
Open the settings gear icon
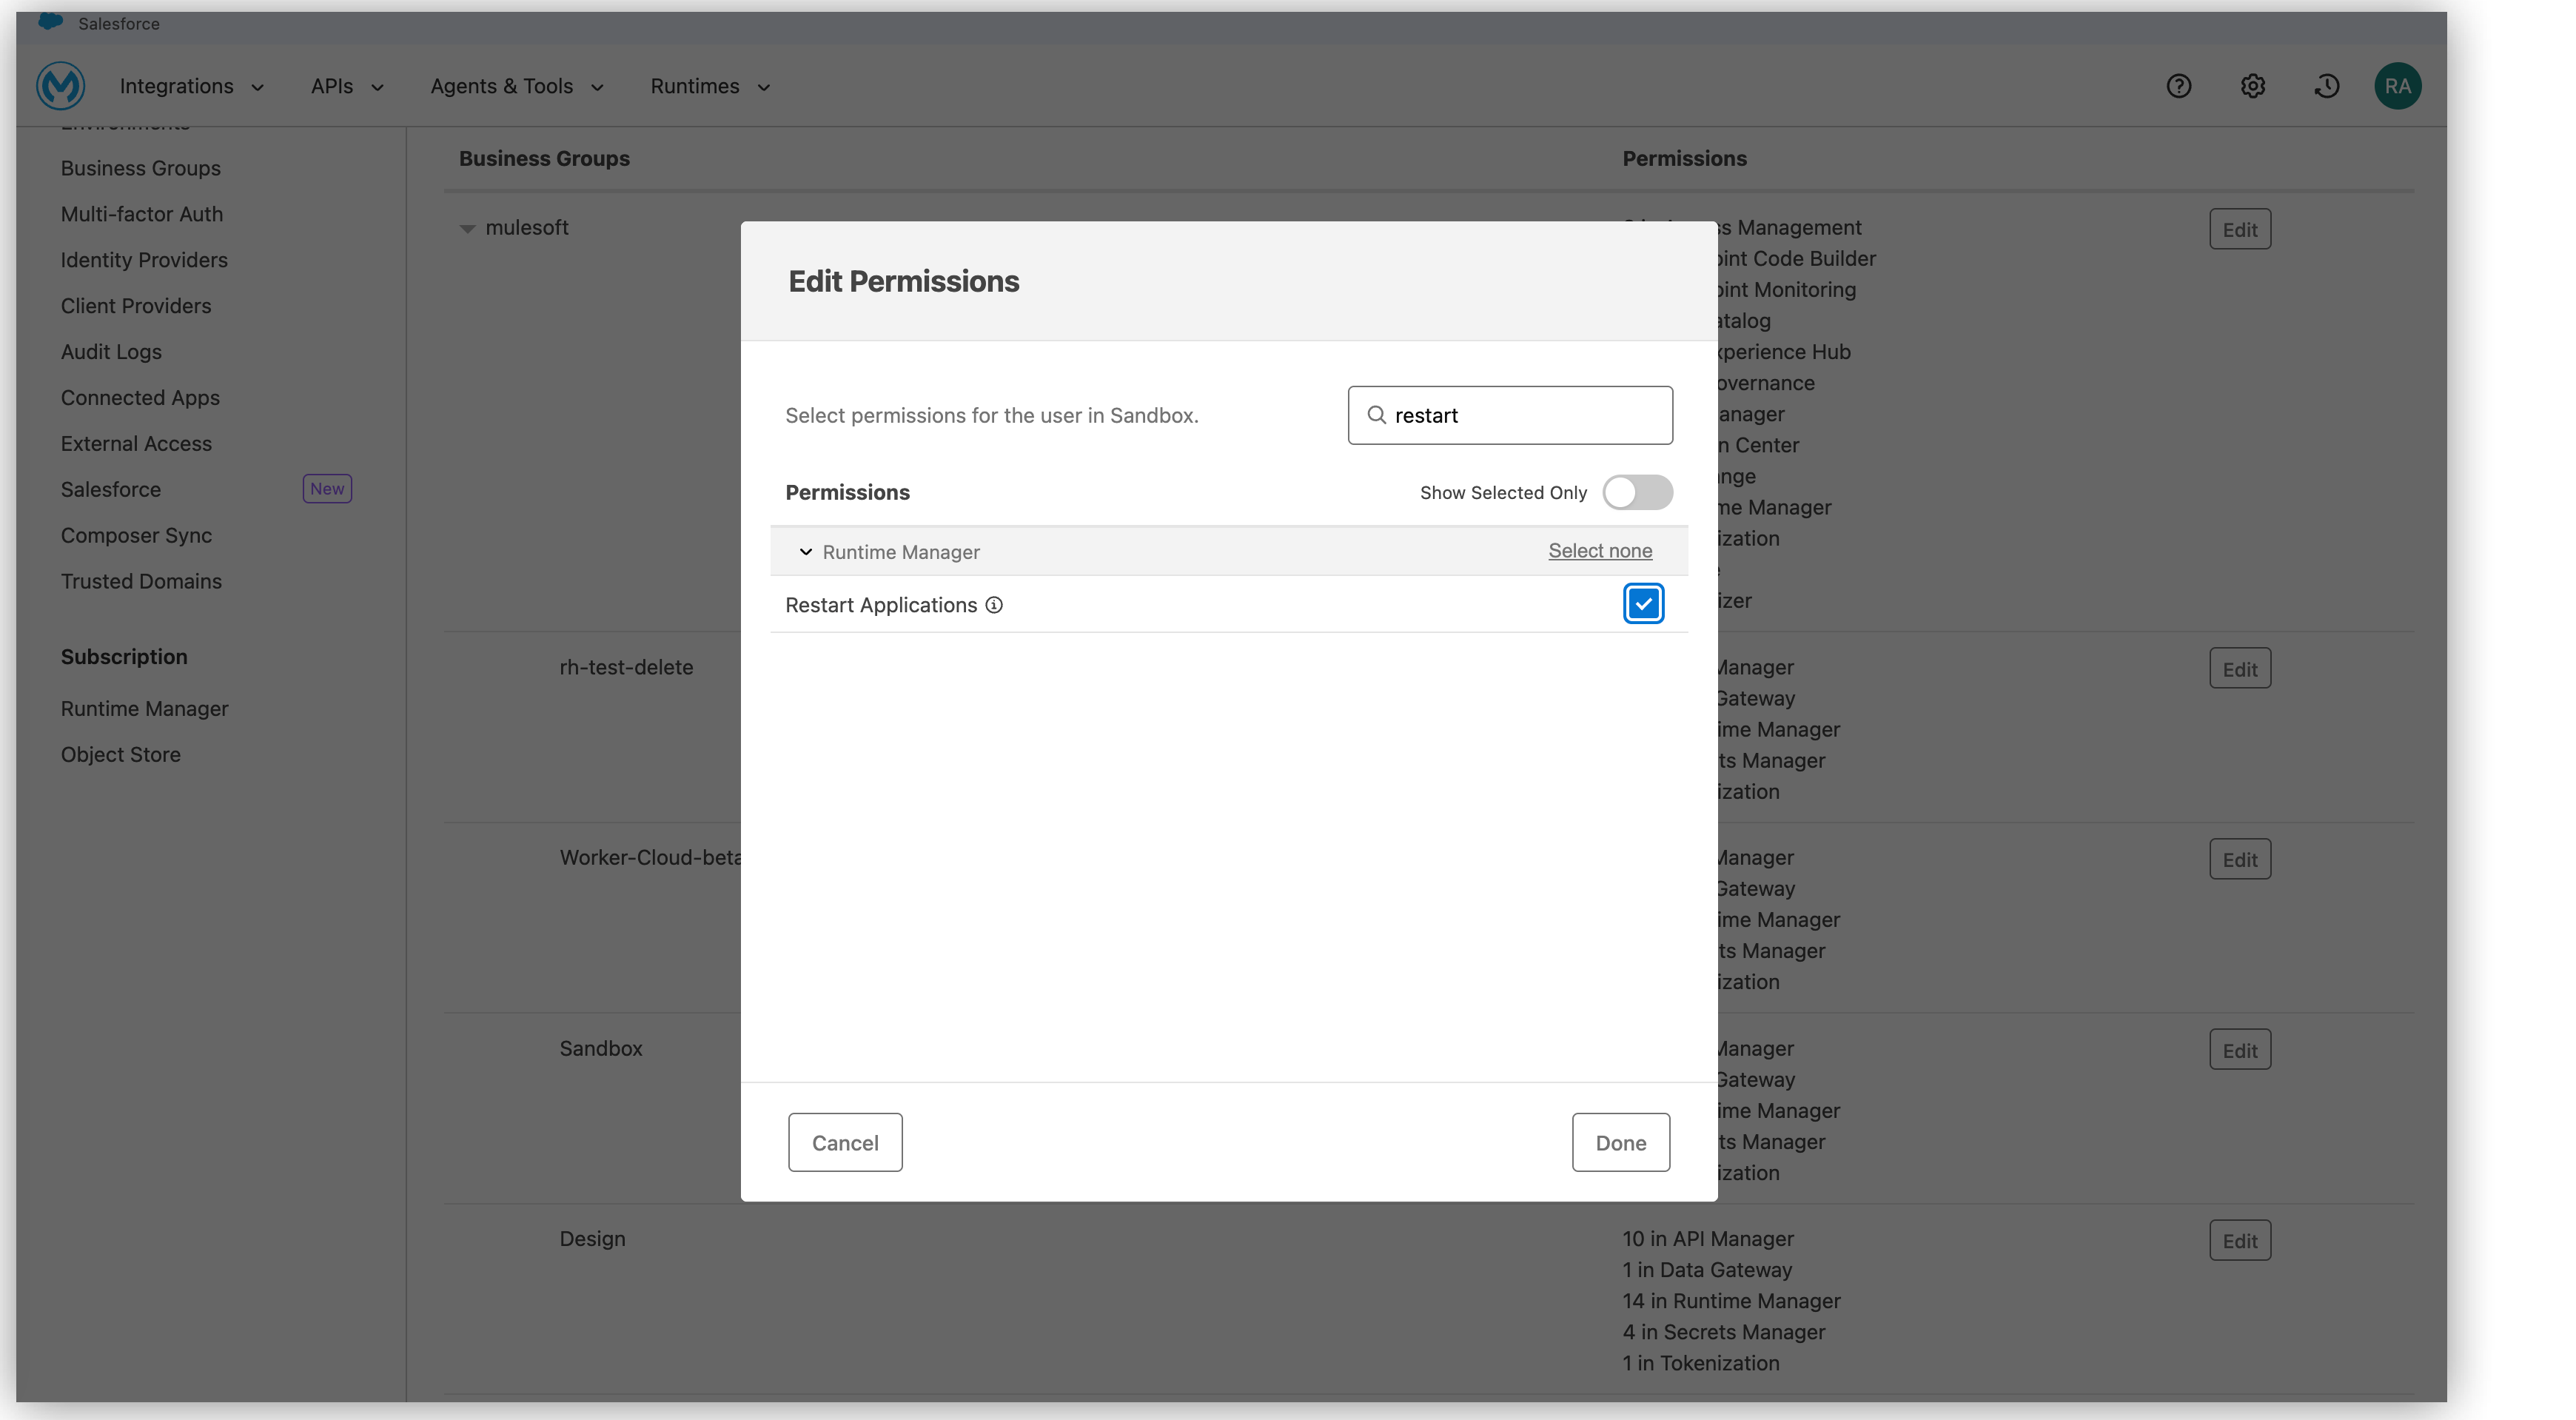click(x=2253, y=86)
